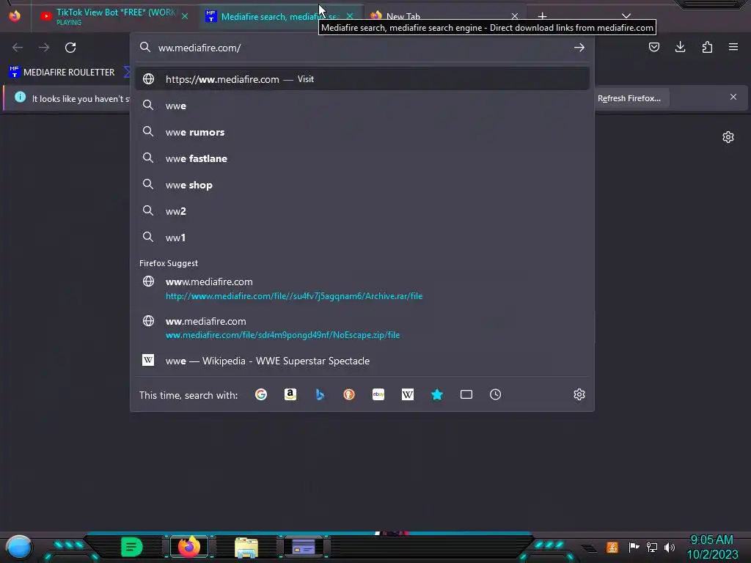Select the 'wwe shop' suggestion

point(362,185)
